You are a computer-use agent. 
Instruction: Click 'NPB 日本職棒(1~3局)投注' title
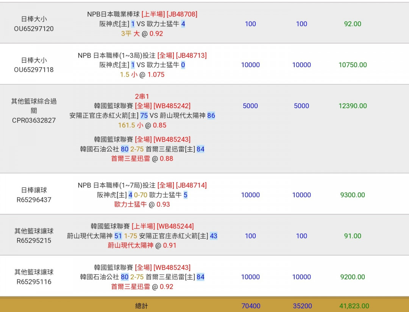(117, 55)
